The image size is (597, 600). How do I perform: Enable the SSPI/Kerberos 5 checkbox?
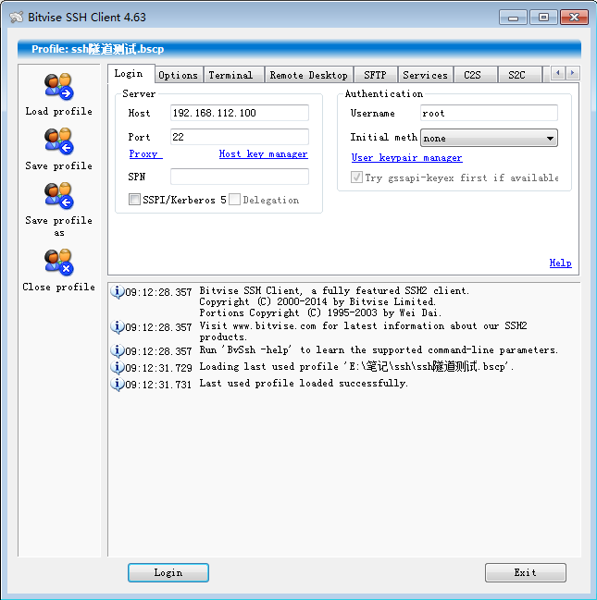tap(135, 200)
